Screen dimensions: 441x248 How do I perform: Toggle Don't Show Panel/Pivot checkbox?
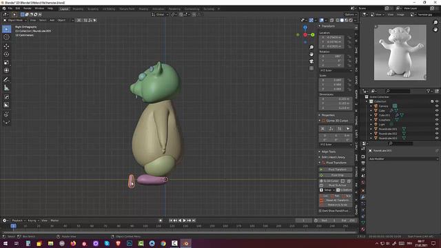(320, 211)
